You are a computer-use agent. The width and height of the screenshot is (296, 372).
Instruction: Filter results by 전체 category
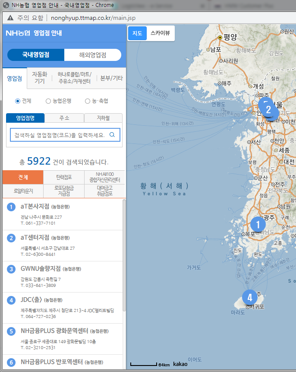[23, 177]
